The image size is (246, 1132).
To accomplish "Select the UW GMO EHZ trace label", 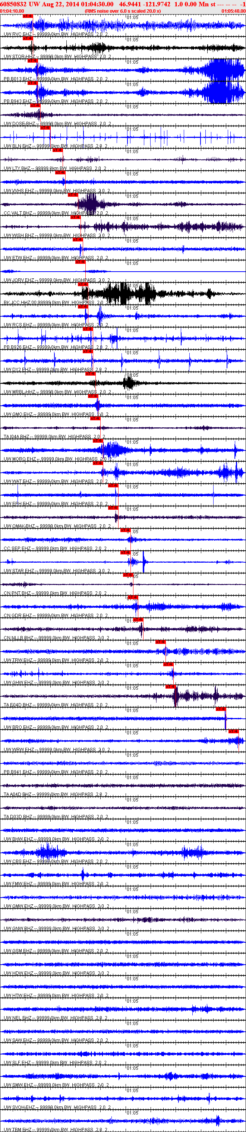I will point(55,414).
